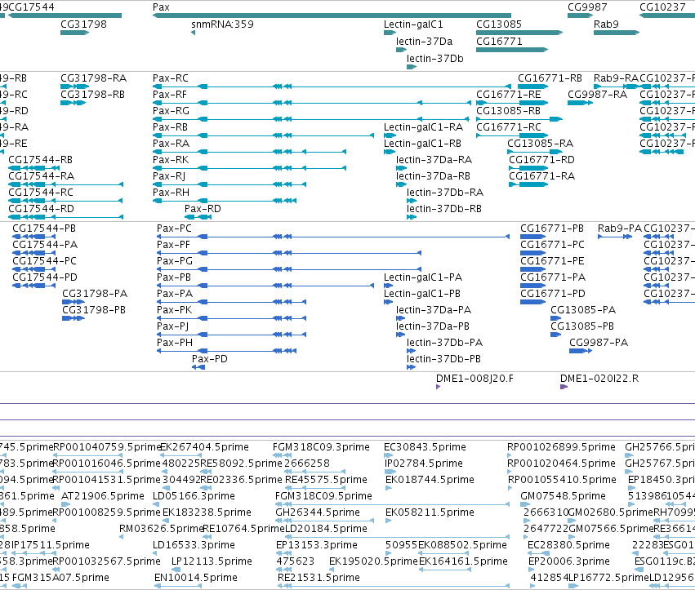Select the Pax-PH protein label
The height and width of the screenshot is (590, 695).
pyautogui.click(x=175, y=343)
